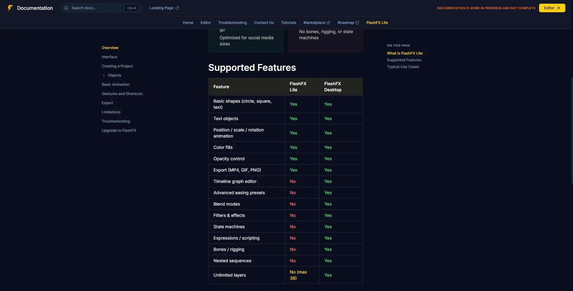Go to Troubleshooting in top navigation
This screenshot has height=291, width=573.
[x=232, y=23]
